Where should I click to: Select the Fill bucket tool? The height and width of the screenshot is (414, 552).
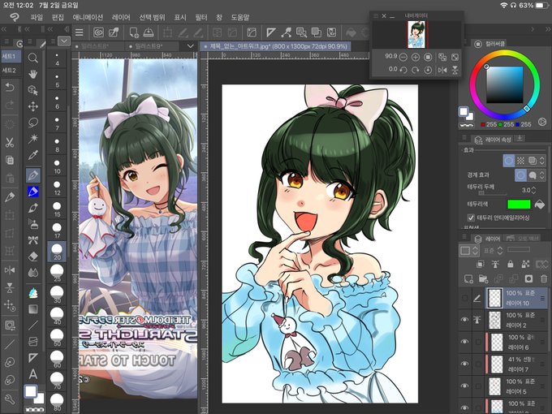pos(32,293)
